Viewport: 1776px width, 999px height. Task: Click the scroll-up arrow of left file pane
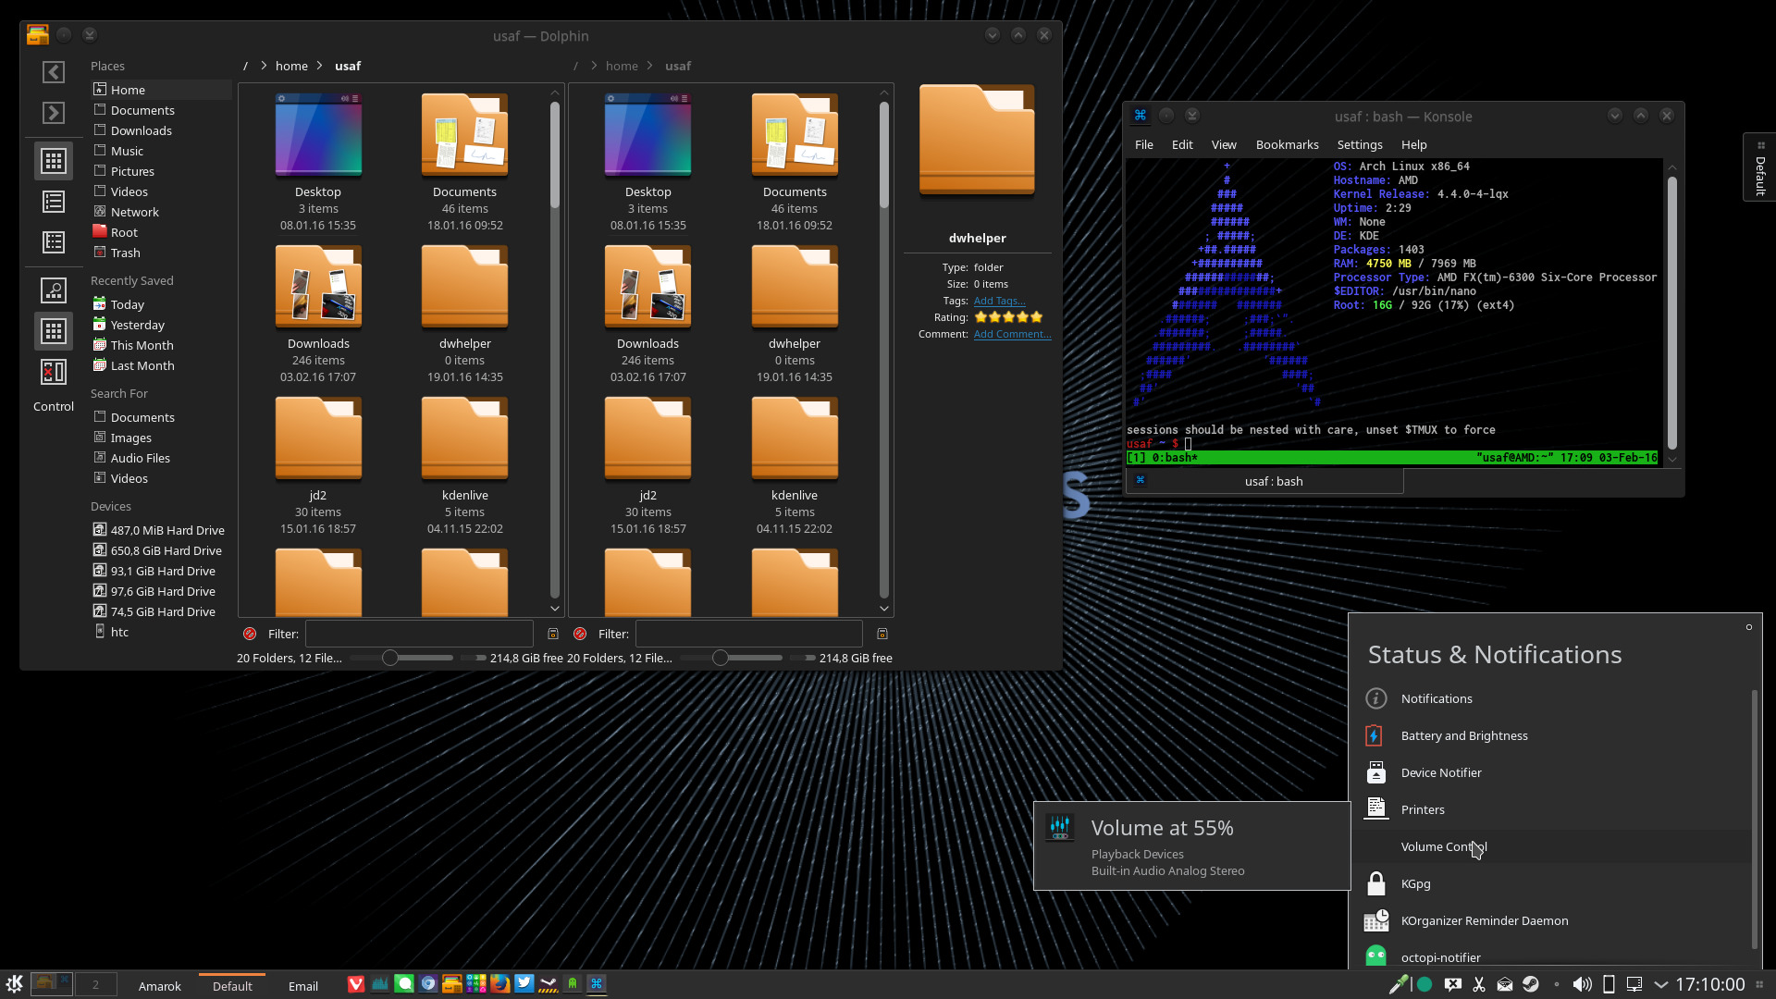point(555,92)
